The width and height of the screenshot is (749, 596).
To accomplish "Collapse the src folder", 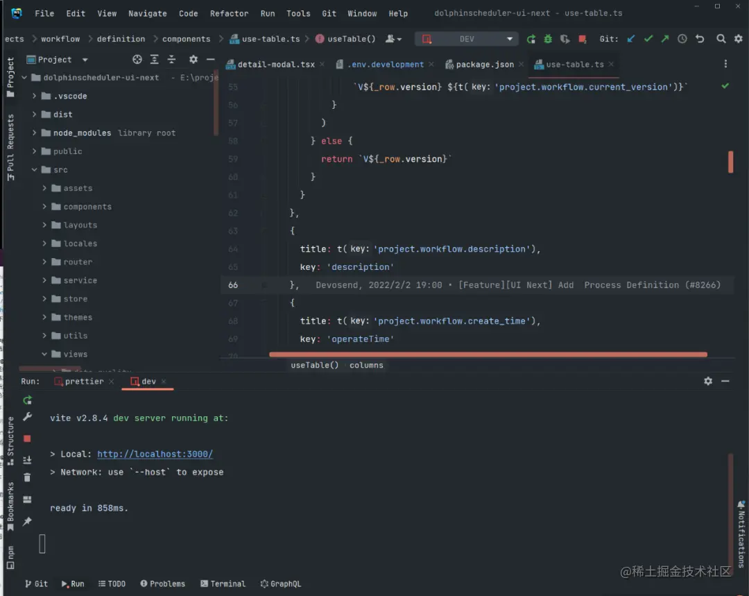I will point(35,170).
